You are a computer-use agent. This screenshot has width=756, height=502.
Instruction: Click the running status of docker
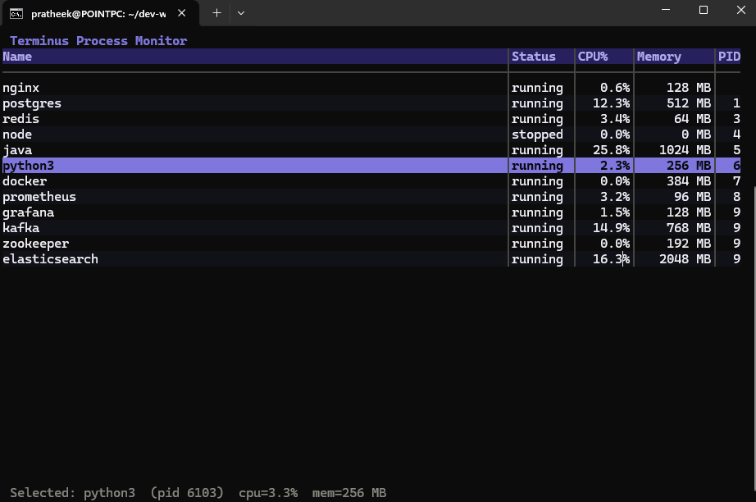[537, 181]
